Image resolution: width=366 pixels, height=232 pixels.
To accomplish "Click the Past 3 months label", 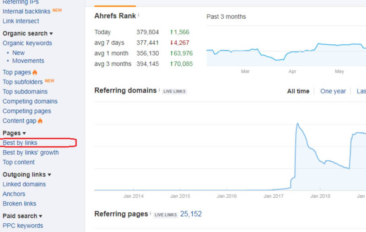I will click(226, 17).
